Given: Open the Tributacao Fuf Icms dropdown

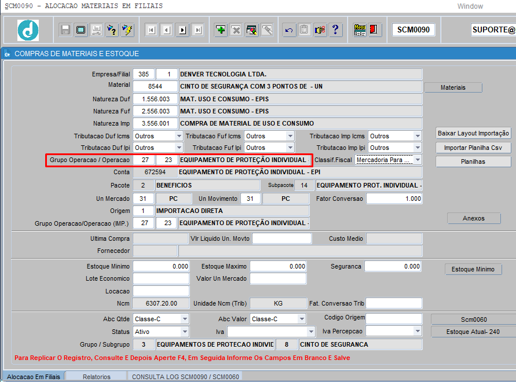Looking at the screenshot, I should (290, 136).
